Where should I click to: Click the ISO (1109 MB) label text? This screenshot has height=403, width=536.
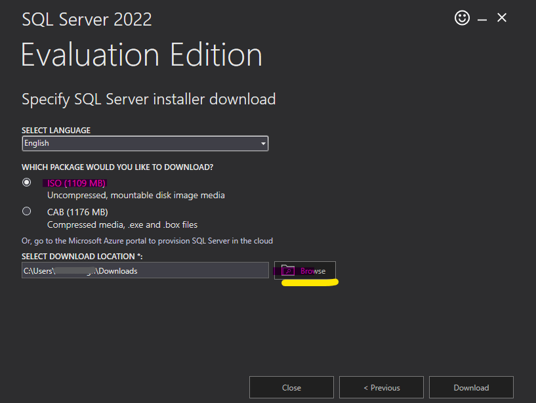click(x=76, y=183)
